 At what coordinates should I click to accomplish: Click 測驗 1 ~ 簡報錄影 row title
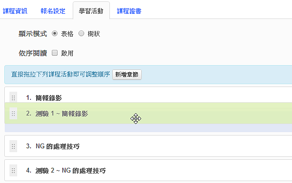[x=57, y=114]
